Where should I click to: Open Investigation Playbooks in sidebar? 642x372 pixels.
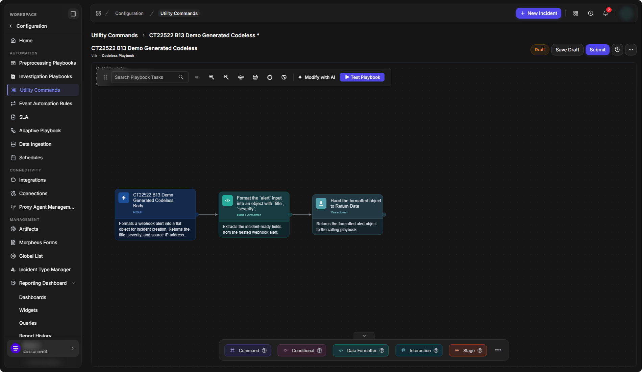click(x=43, y=76)
